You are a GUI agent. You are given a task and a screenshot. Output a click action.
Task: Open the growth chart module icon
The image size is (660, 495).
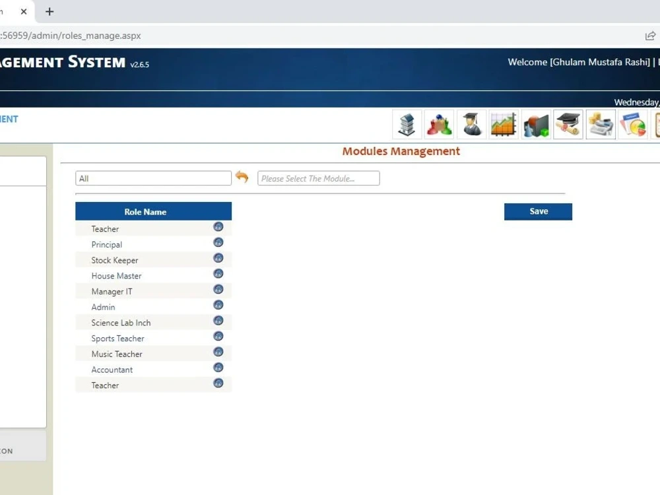(x=504, y=125)
